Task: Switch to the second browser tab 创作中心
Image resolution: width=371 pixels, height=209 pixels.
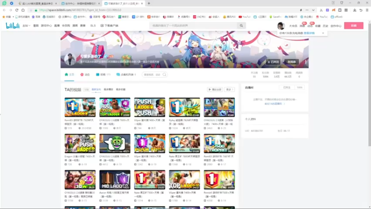Action: 80,4
